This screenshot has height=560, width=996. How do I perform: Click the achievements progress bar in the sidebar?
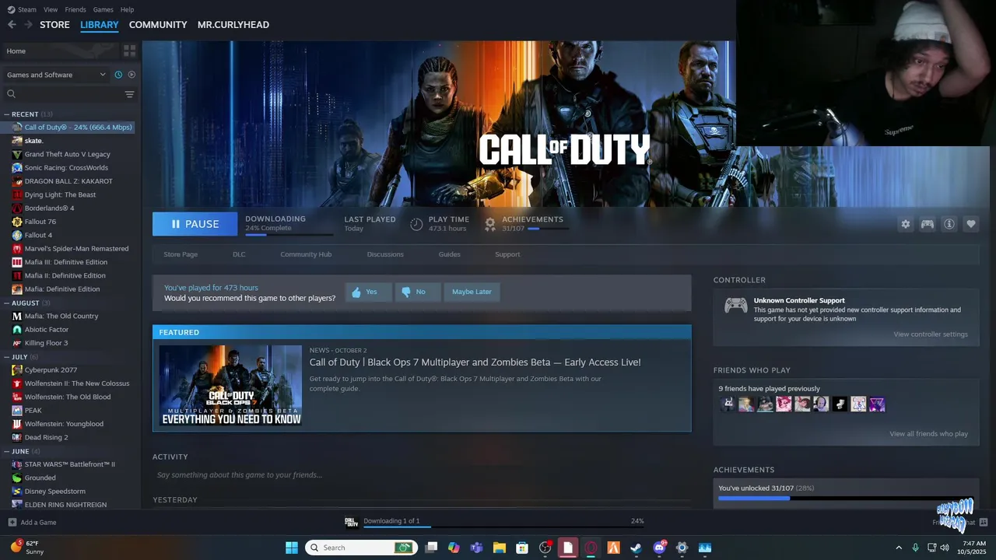845,499
